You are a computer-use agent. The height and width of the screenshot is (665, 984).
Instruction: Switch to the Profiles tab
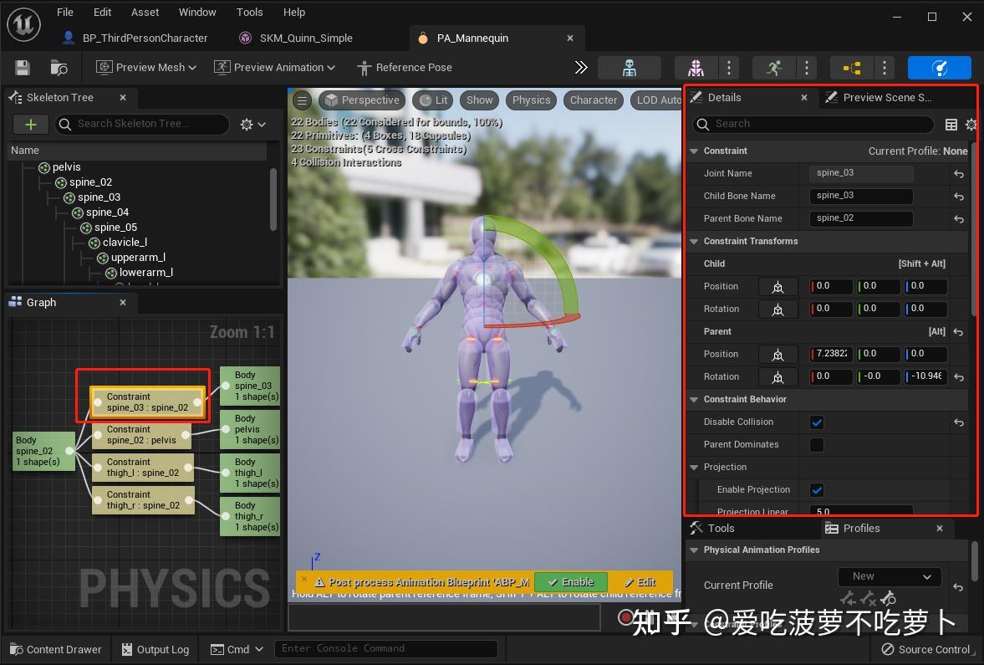click(863, 528)
